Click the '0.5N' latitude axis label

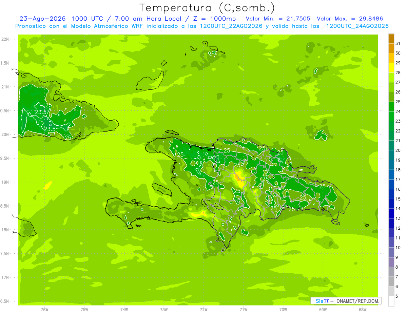click(x=5, y=111)
